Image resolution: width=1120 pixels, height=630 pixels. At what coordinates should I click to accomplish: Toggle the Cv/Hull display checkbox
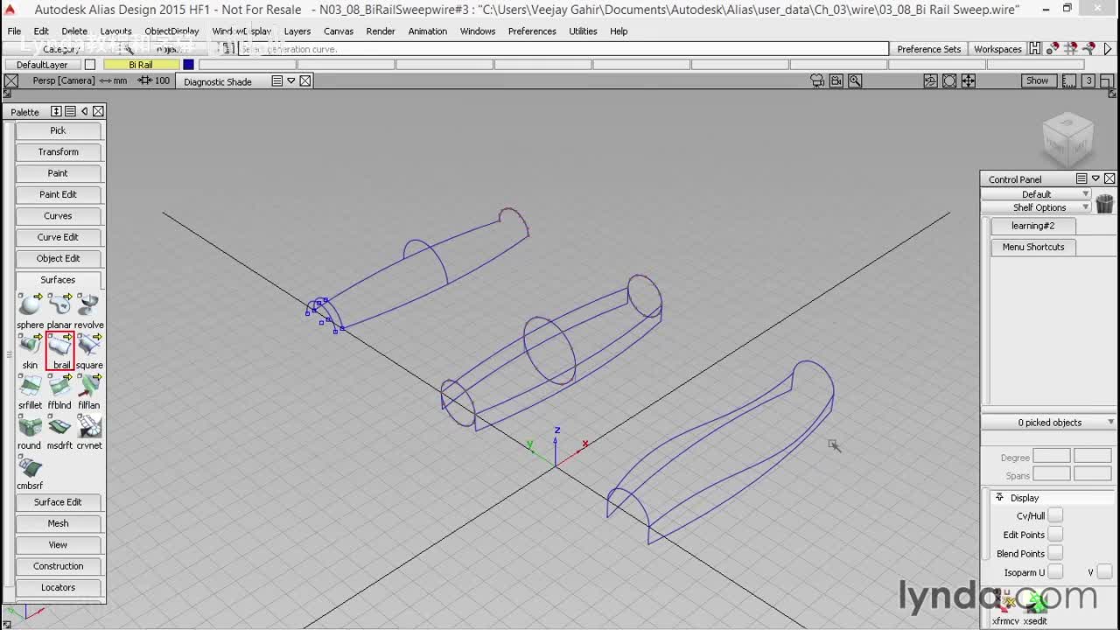point(1055,515)
